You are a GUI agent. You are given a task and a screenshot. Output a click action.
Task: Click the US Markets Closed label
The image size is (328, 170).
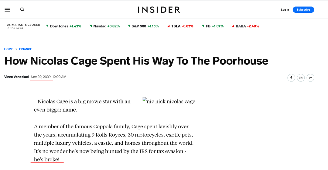click(23, 25)
